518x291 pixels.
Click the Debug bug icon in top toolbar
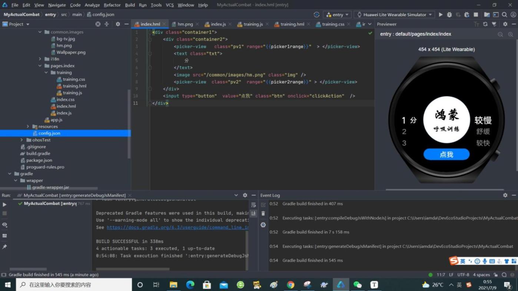point(449,15)
